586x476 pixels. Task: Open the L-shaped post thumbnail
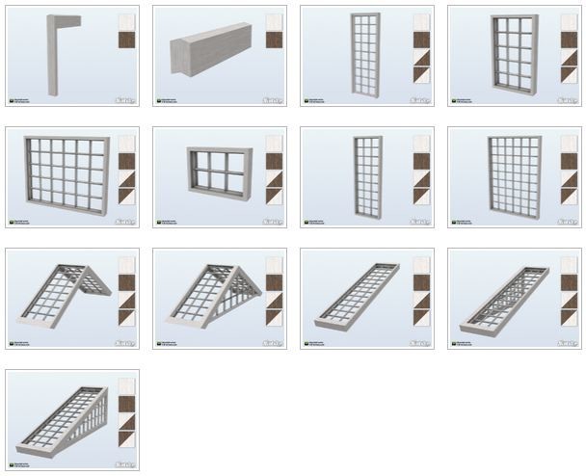pos(72,56)
